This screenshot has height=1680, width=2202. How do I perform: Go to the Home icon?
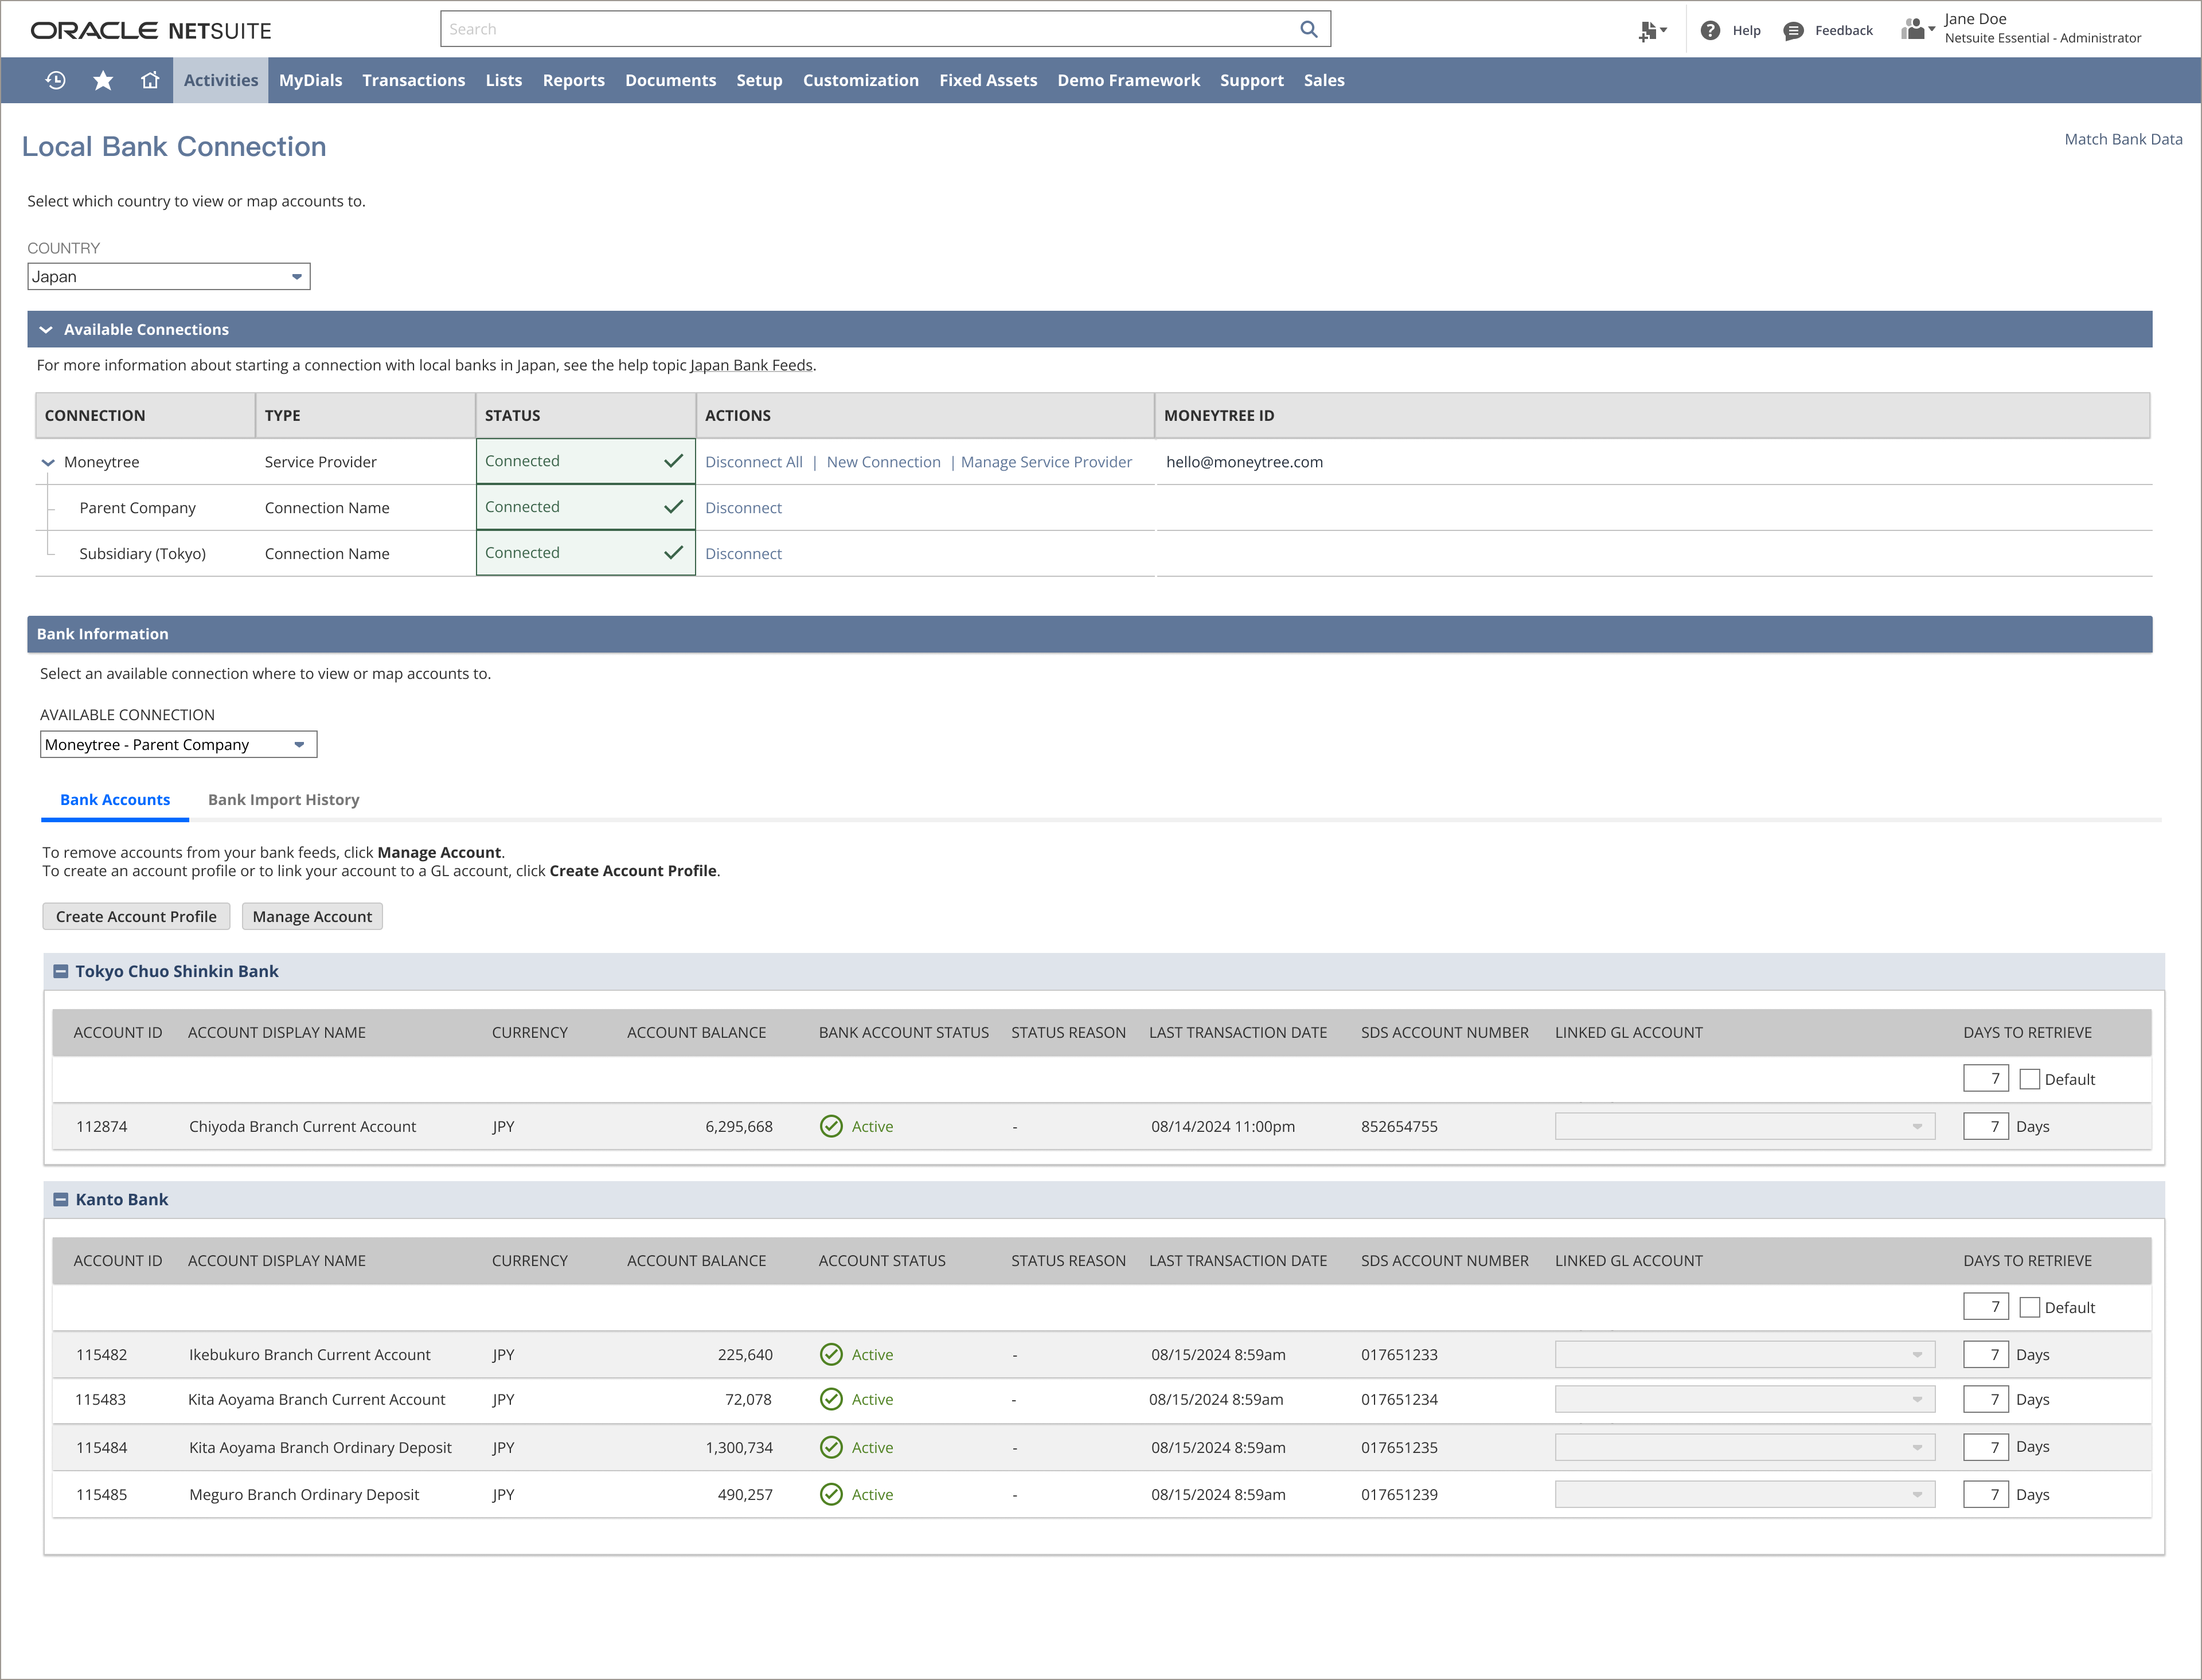pos(150,80)
